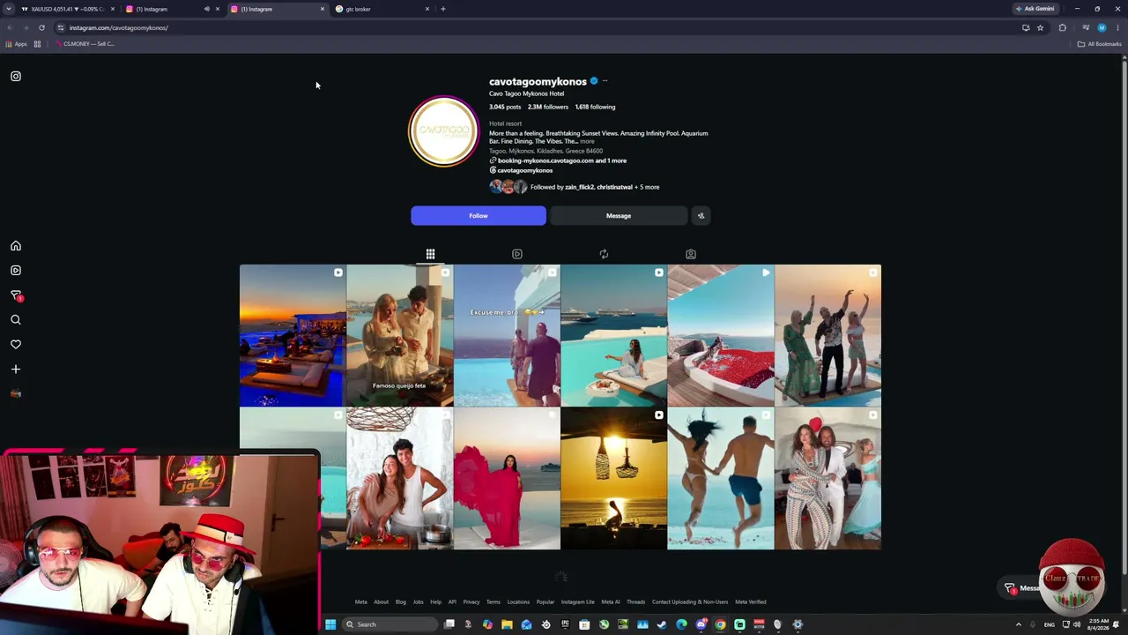Expand bio with the 'more' link
The image size is (1128, 635).
[587, 141]
